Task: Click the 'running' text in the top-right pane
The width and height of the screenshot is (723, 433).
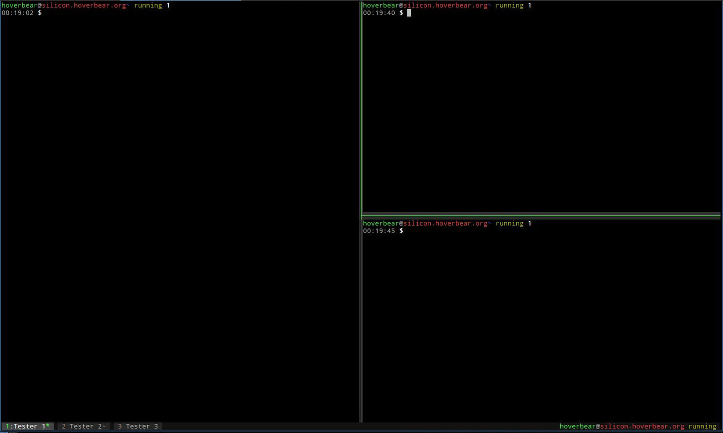Action: 509,5
